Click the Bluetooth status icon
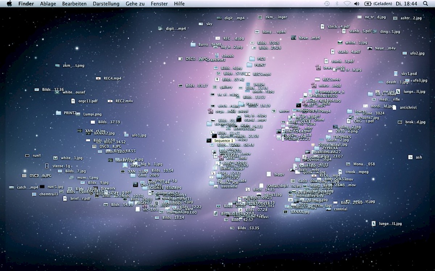 (x=337, y=4)
